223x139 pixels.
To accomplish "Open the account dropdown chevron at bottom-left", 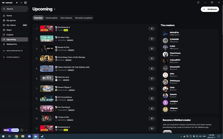I will click(26, 130).
